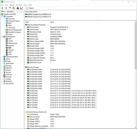Screen dimensions: 137x129
Task: Expand the Operating System node
Action: click(2, 57)
